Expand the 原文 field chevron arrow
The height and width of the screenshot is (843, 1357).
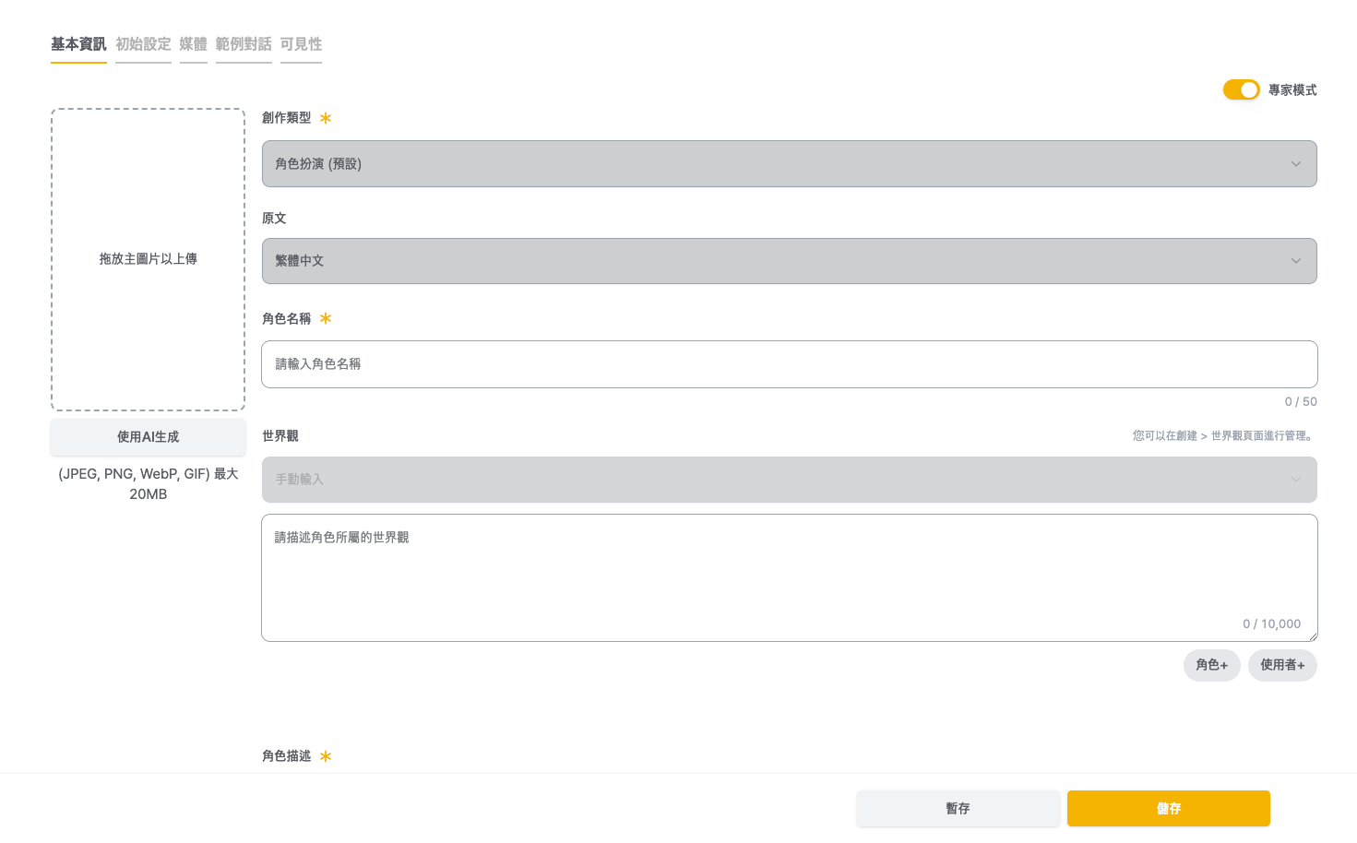(x=1295, y=260)
